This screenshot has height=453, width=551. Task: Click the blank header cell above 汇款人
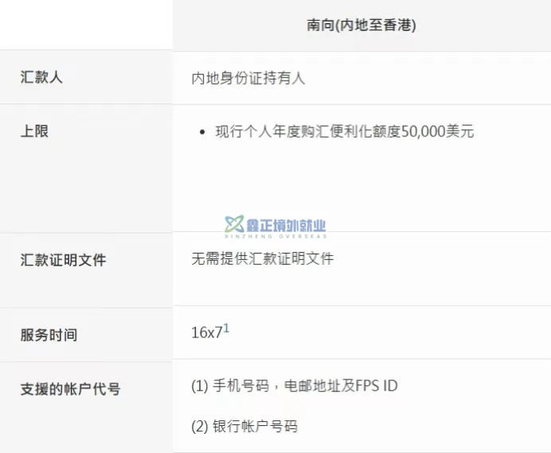pos(86,25)
